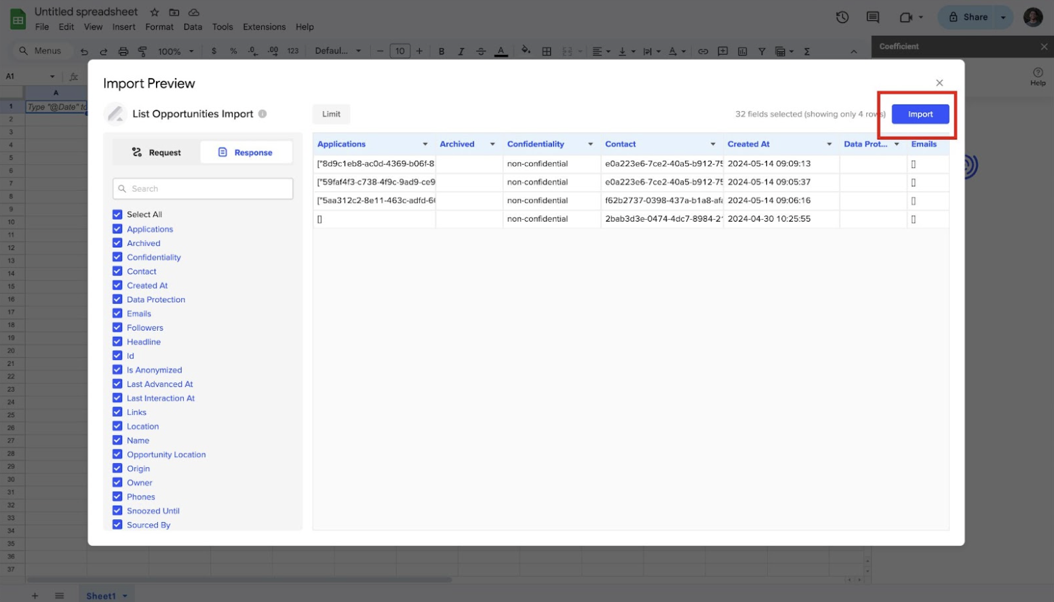Open the text color picker

[x=501, y=52]
